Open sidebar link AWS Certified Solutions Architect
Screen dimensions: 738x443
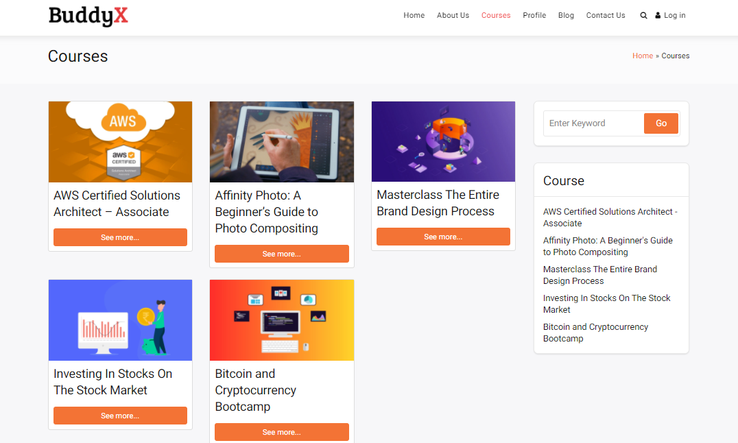point(610,217)
